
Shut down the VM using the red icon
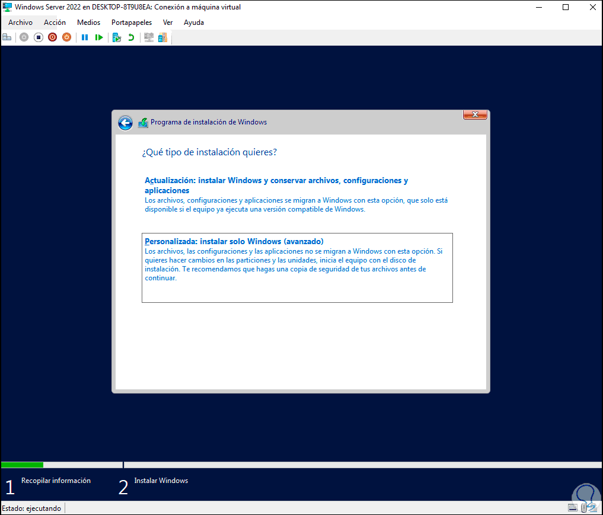pos(52,37)
